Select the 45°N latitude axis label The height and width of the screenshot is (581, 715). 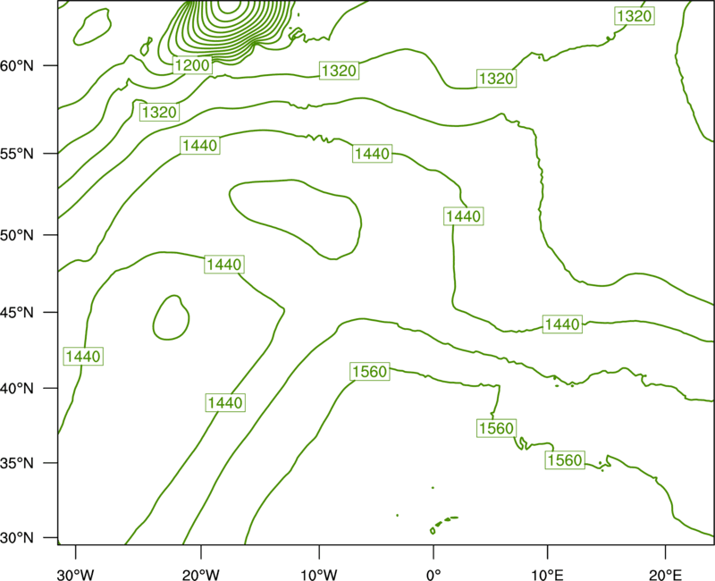[x=17, y=313]
